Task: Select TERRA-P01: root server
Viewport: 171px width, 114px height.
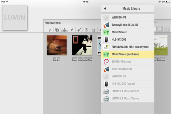Action: (128, 62)
